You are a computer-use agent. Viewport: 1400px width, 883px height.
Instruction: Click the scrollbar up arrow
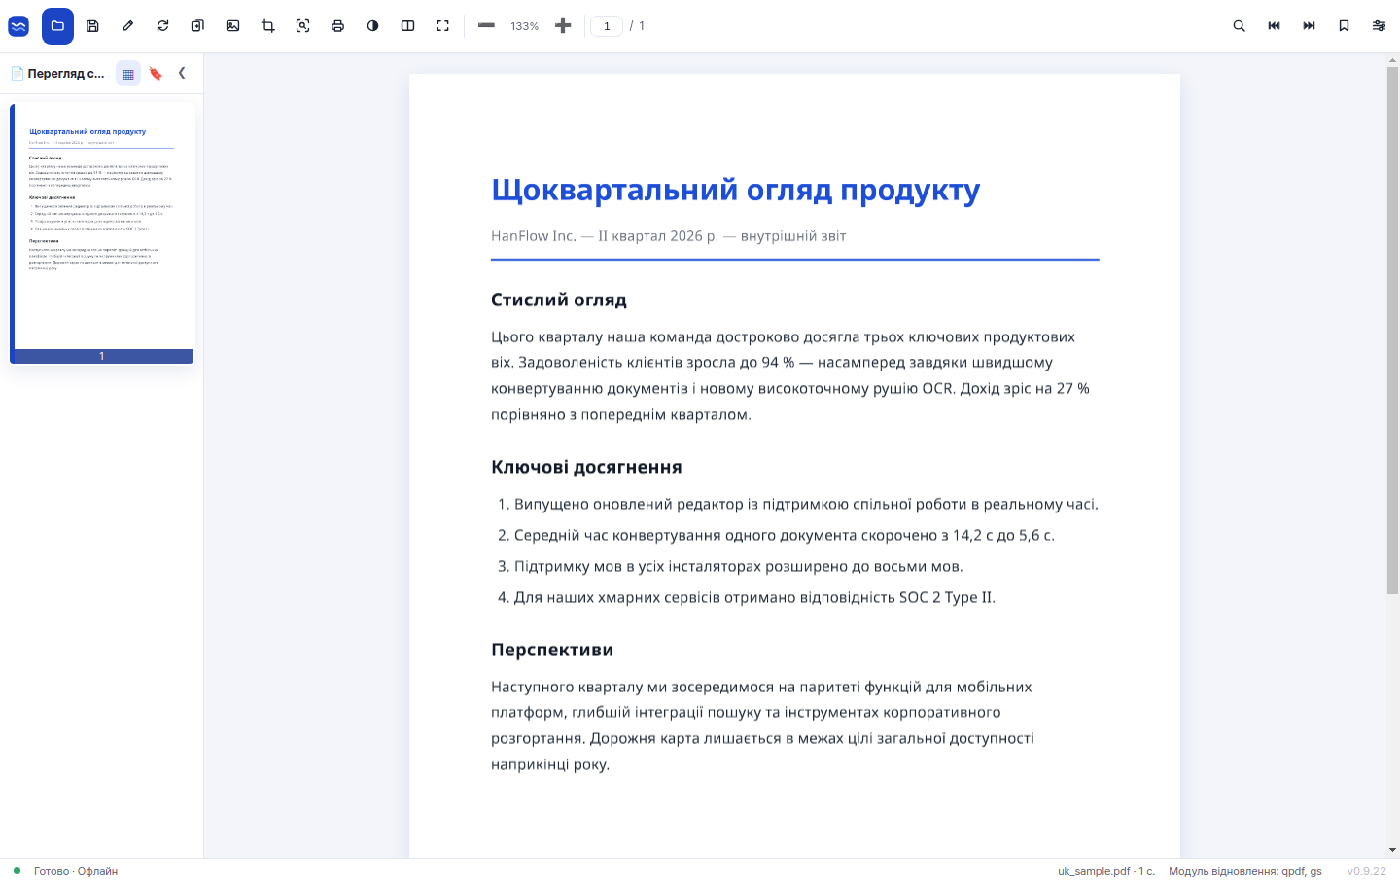(x=1392, y=60)
